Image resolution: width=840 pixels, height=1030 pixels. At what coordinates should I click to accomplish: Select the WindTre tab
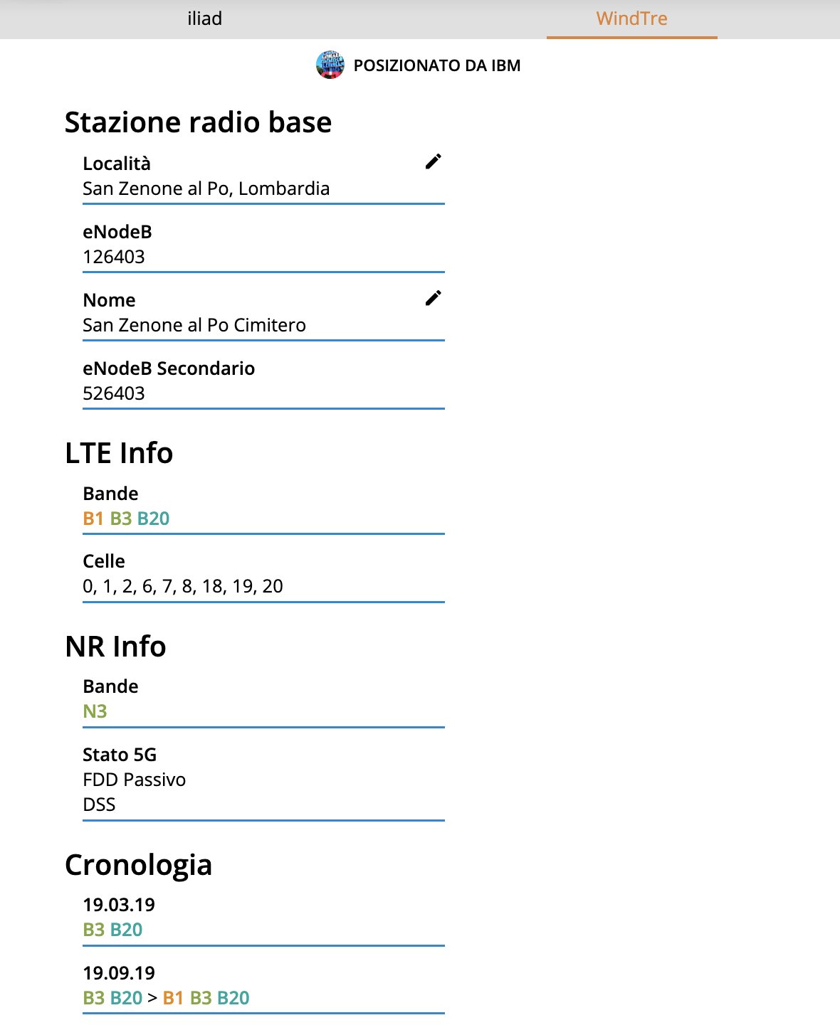[x=631, y=18]
